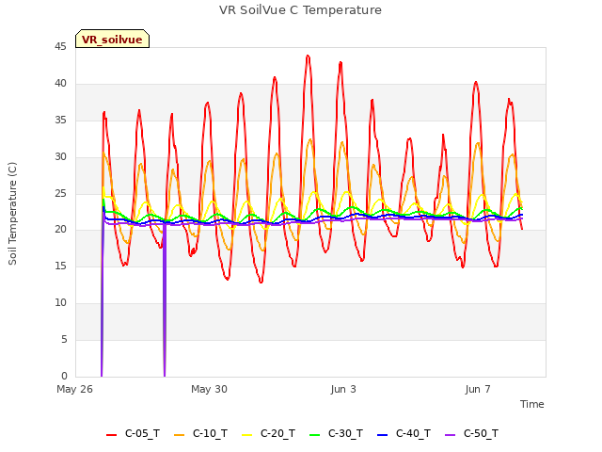Toggle C-30_T legend item
Image resolution: width=602 pixels, height=452 pixels.
336,434
